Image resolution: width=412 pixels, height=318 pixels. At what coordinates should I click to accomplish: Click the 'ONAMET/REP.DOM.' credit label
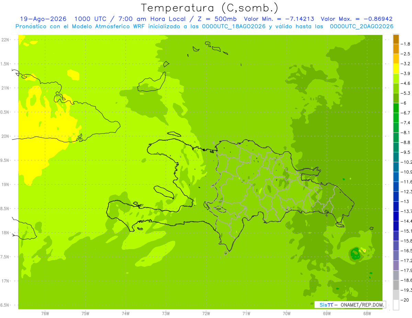[362, 305]
